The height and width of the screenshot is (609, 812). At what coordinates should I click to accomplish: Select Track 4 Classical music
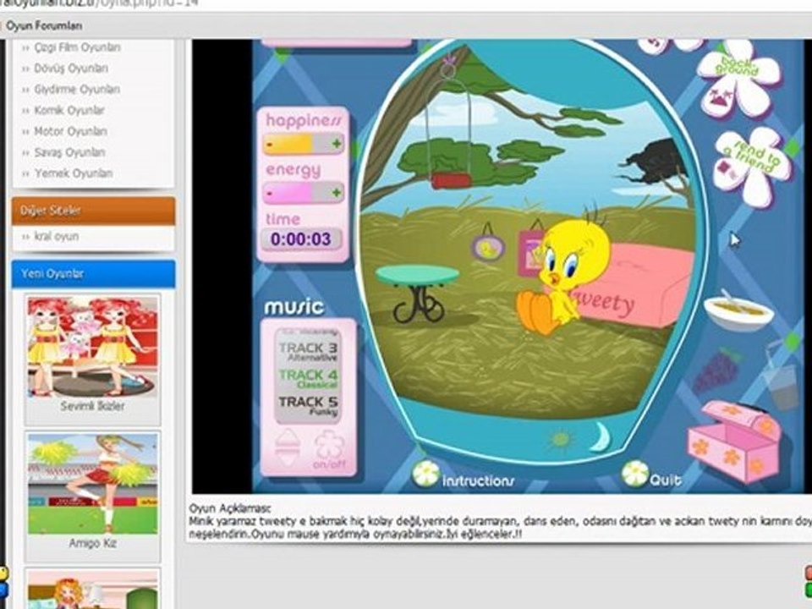tap(308, 379)
